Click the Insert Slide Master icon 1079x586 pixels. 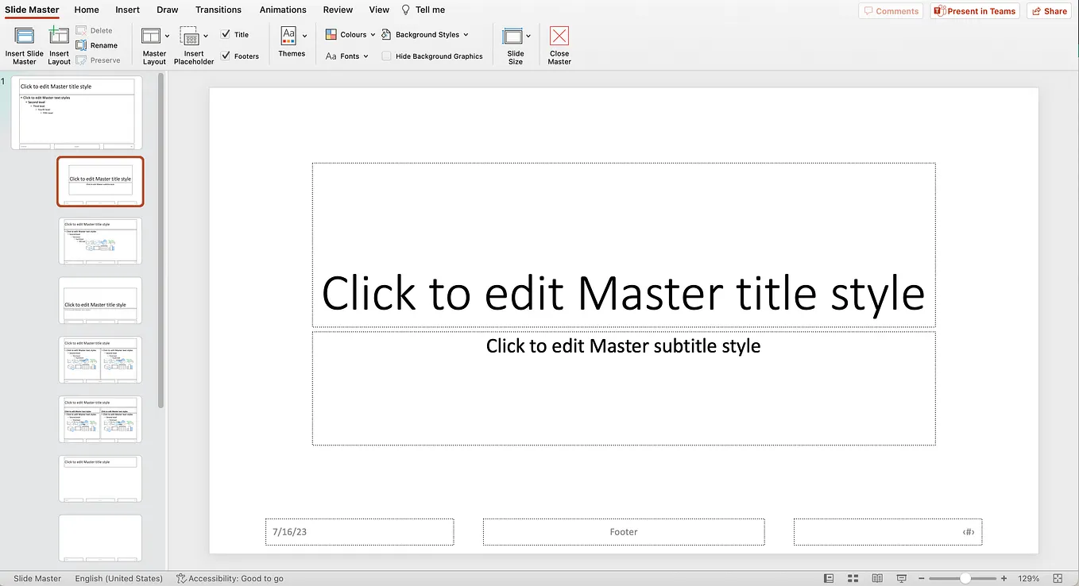(25, 36)
